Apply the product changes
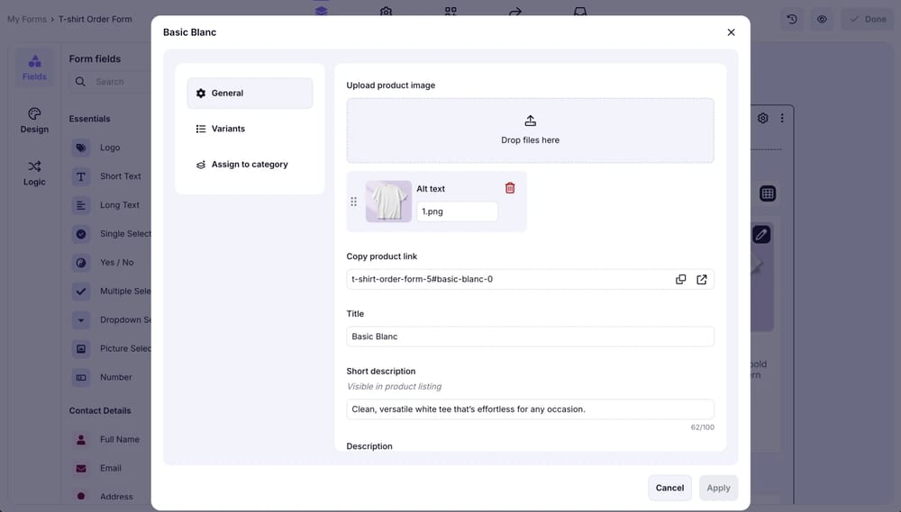Viewport: 901px width, 512px height. 718,488
